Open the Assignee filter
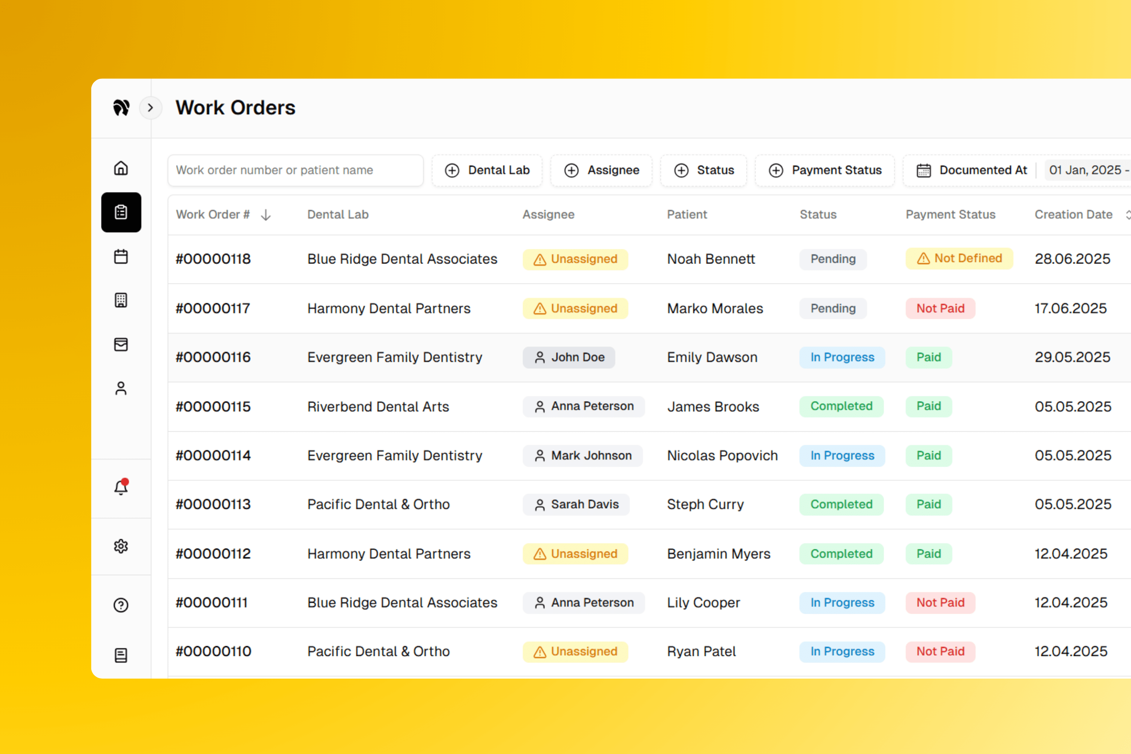1131x754 pixels. point(601,170)
